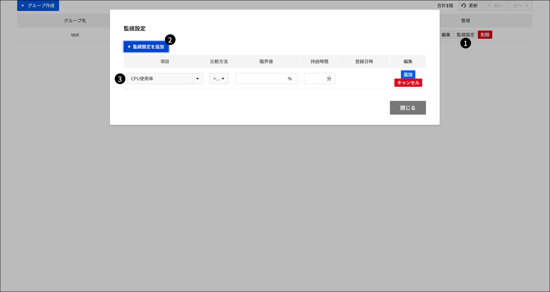Go to previous page with 前へ
Viewport: 550px width, 292px height.
pyautogui.click(x=495, y=5)
